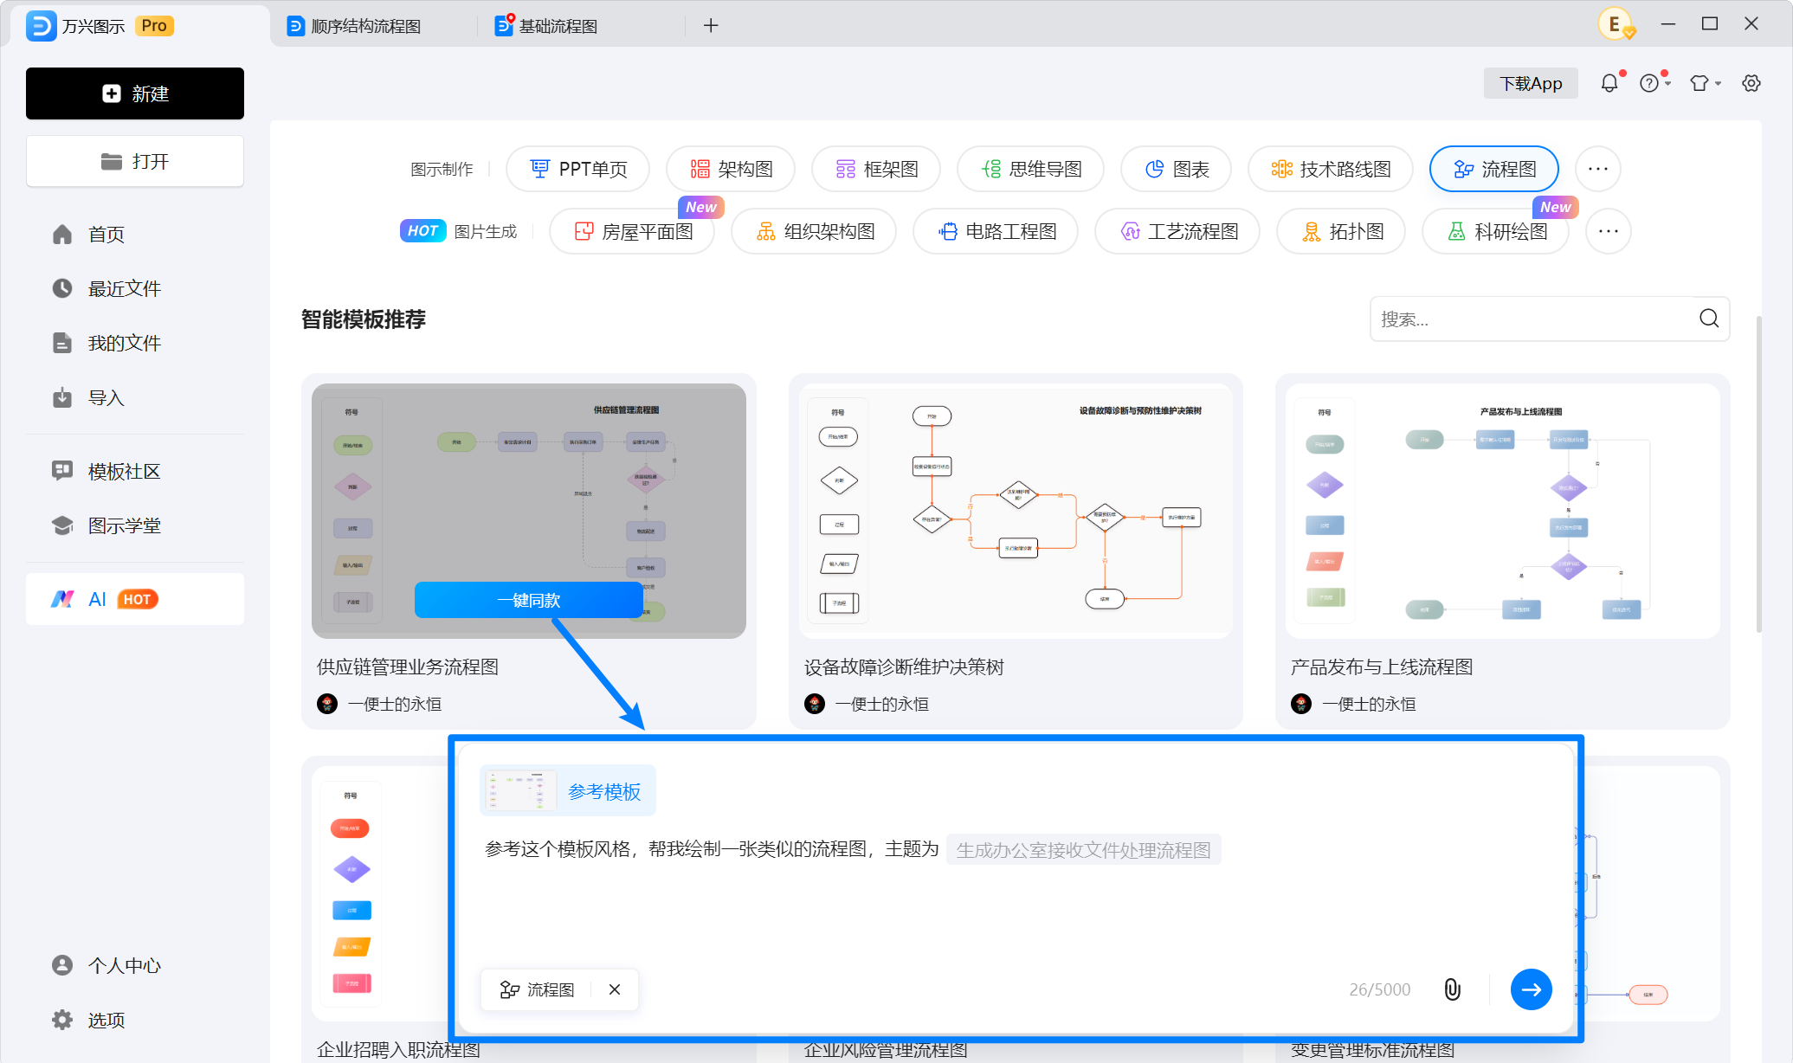Open 选项 settings in the sidebar
The width and height of the screenshot is (1793, 1063).
88,1020
